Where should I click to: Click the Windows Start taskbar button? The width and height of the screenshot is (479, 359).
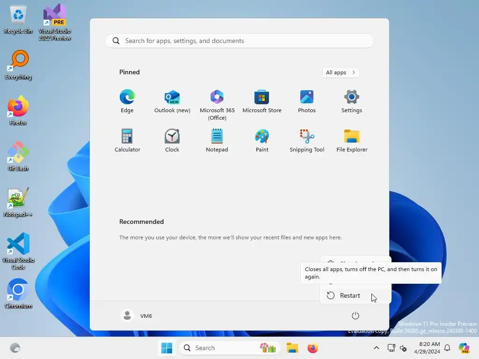[x=167, y=348]
